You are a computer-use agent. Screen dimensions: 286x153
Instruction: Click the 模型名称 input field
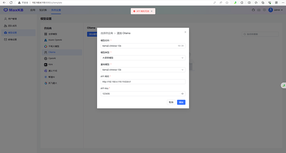point(143,46)
